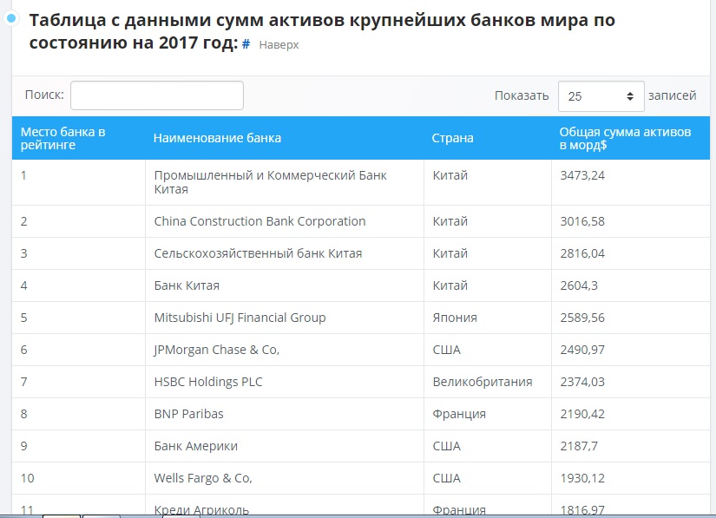Click the 'Япония' country cell

(455, 318)
